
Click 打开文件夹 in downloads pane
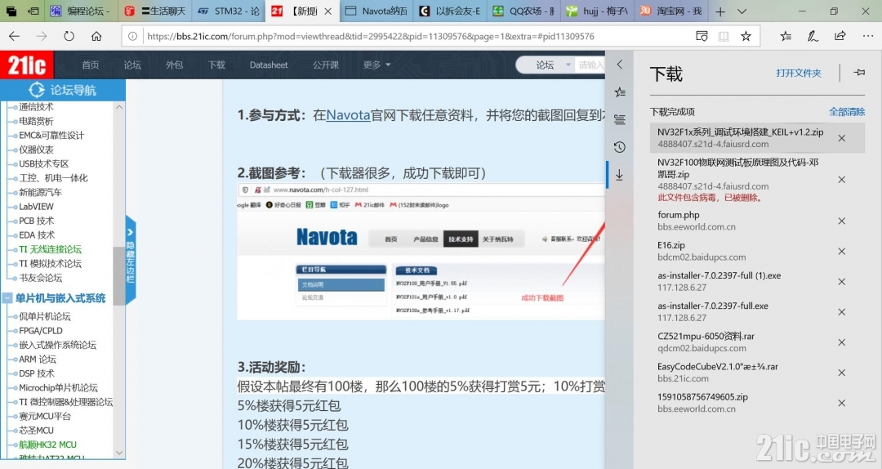(x=798, y=73)
